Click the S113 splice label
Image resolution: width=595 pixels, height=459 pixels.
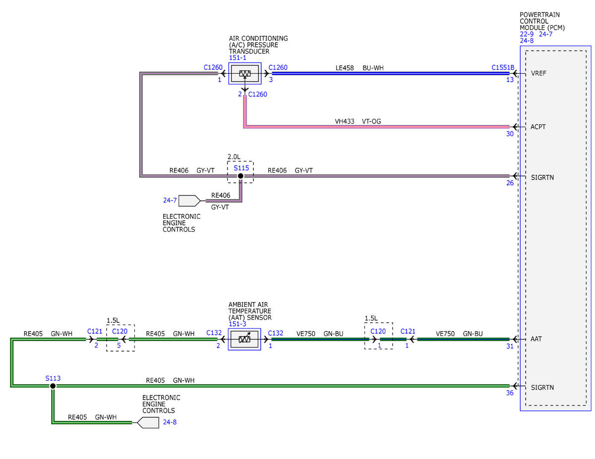53,378
